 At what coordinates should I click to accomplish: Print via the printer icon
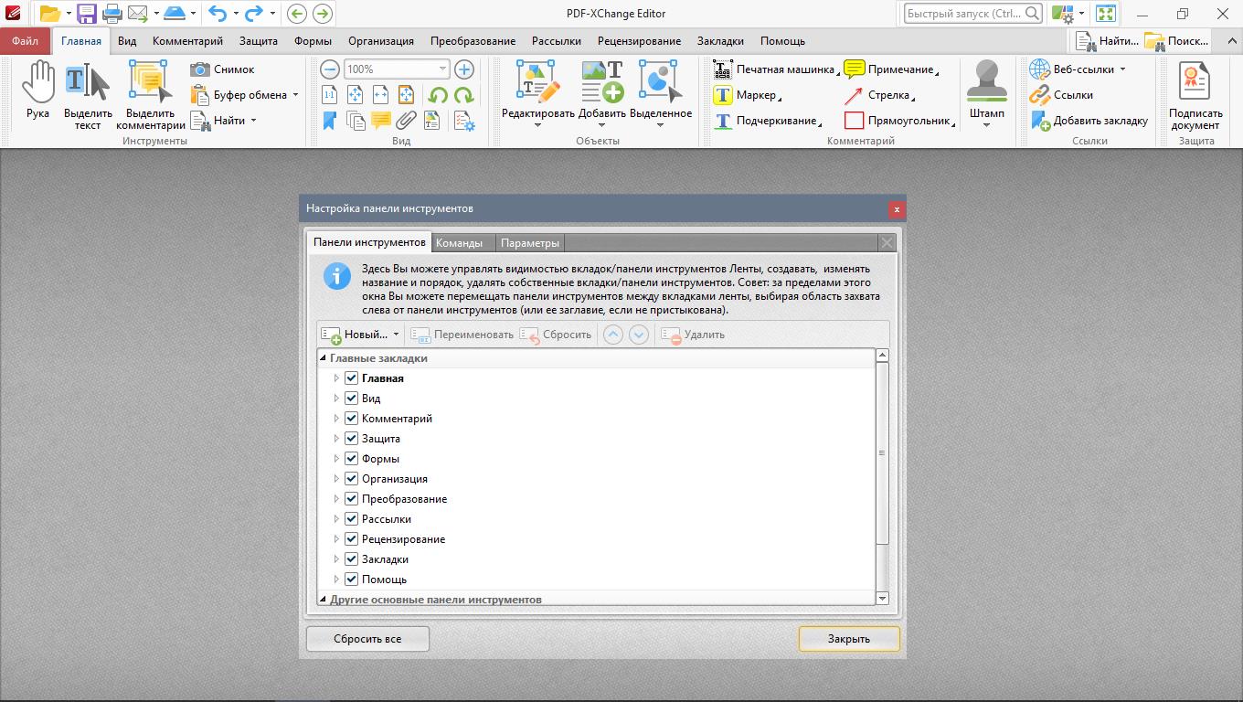pyautogui.click(x=112, y=14)
